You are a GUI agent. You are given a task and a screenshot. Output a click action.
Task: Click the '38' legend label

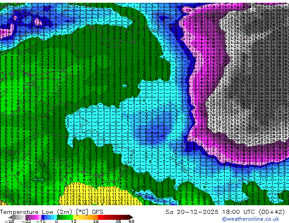pyautogui.click(x=119, y=221)
